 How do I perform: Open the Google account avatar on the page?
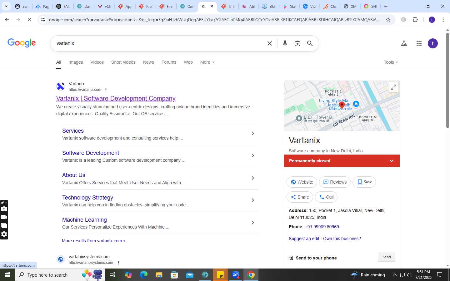(x=433, y=43)
